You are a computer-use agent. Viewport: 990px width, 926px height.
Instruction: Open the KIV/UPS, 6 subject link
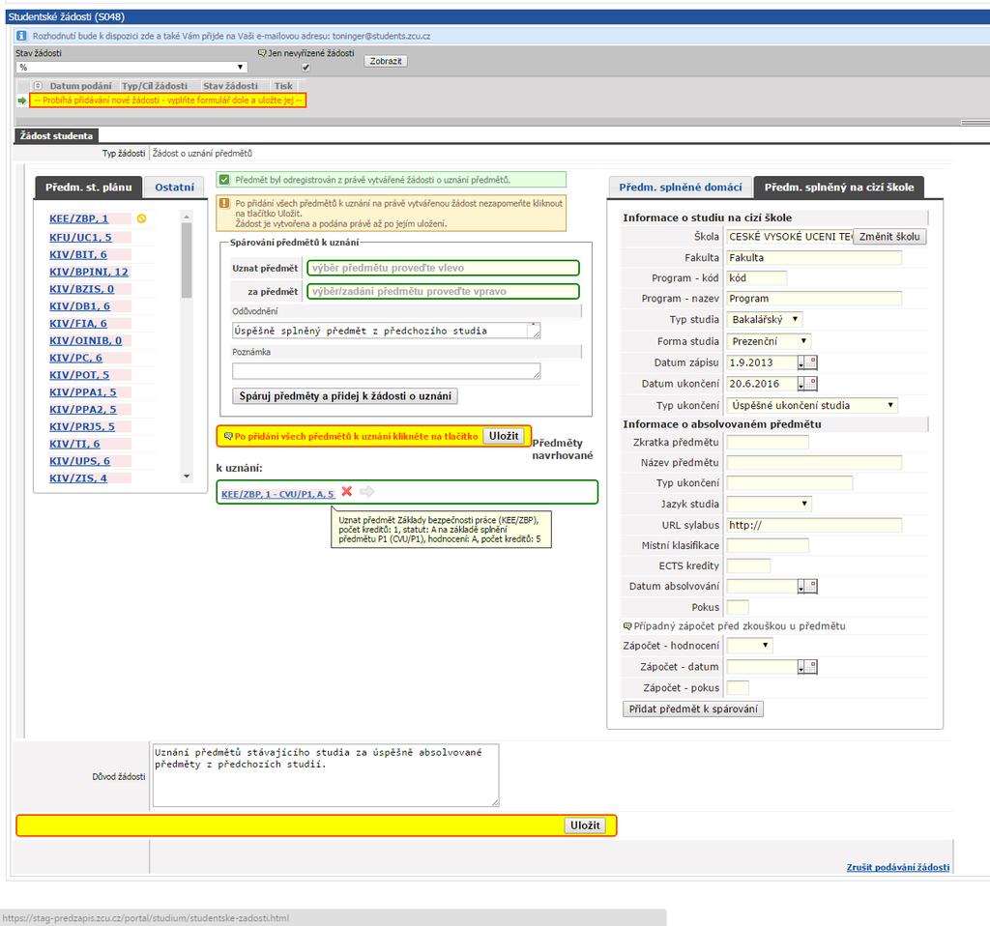click(79, 461)
